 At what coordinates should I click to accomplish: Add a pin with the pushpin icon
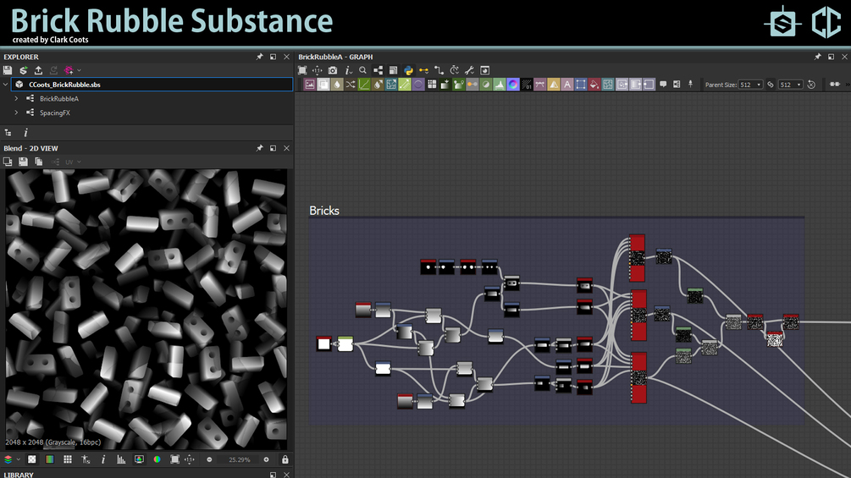(690, 85)
